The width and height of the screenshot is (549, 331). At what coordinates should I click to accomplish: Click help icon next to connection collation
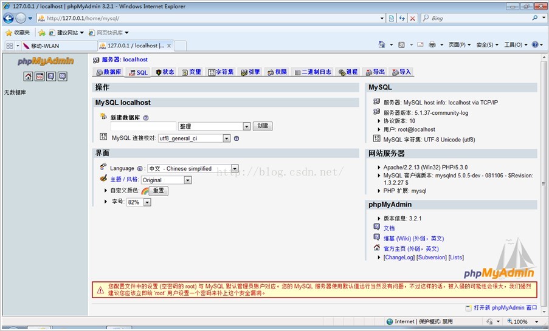tap(237, 138)
